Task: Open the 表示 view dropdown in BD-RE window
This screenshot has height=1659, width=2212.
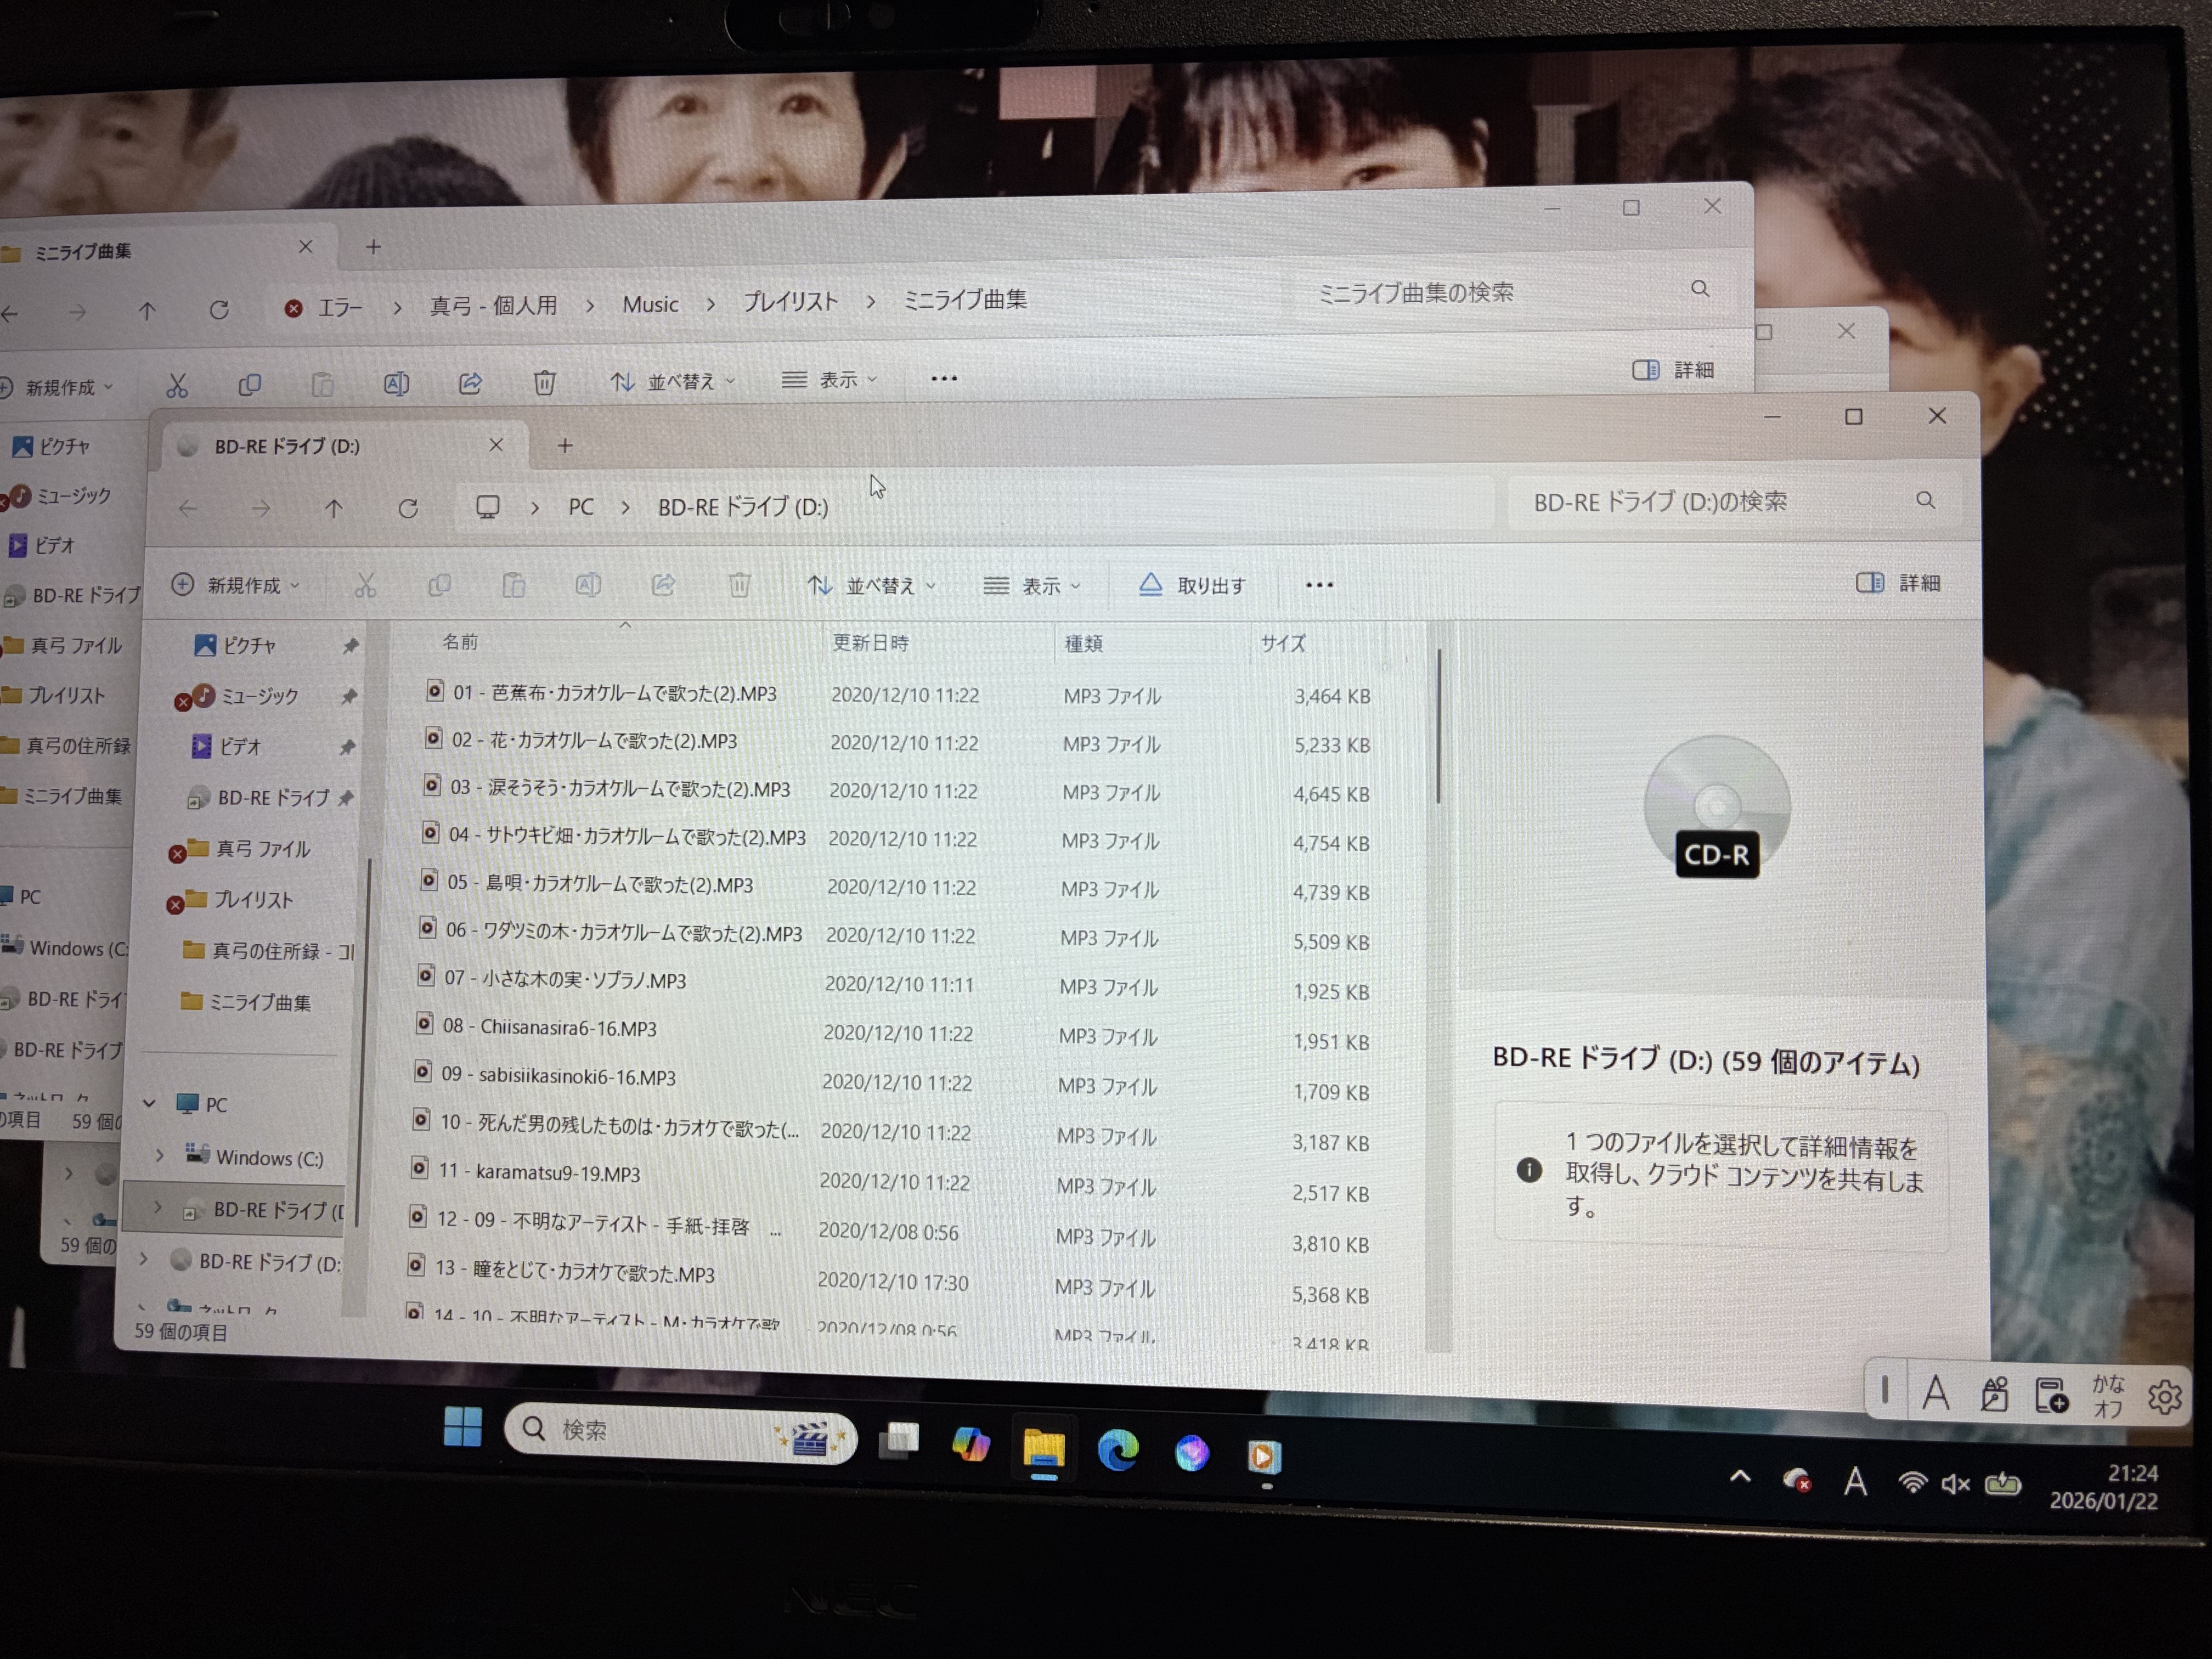Action: (x=1032, y=585)
